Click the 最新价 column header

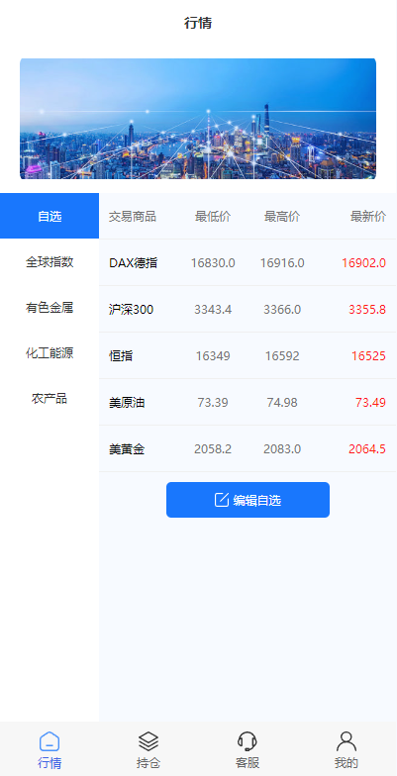pos(368,216)
